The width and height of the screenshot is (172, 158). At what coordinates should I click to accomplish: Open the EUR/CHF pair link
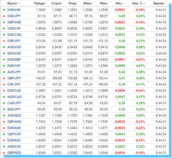point(14,66)
